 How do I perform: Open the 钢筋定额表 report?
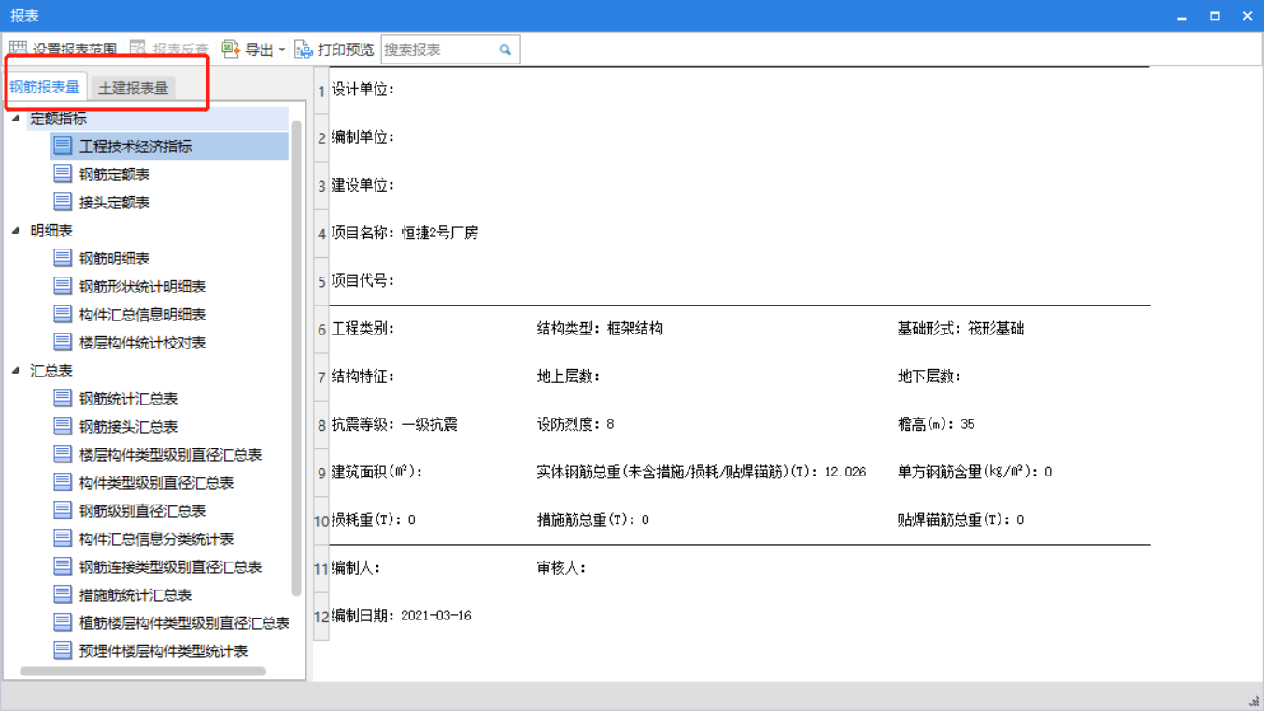[115, 175]
